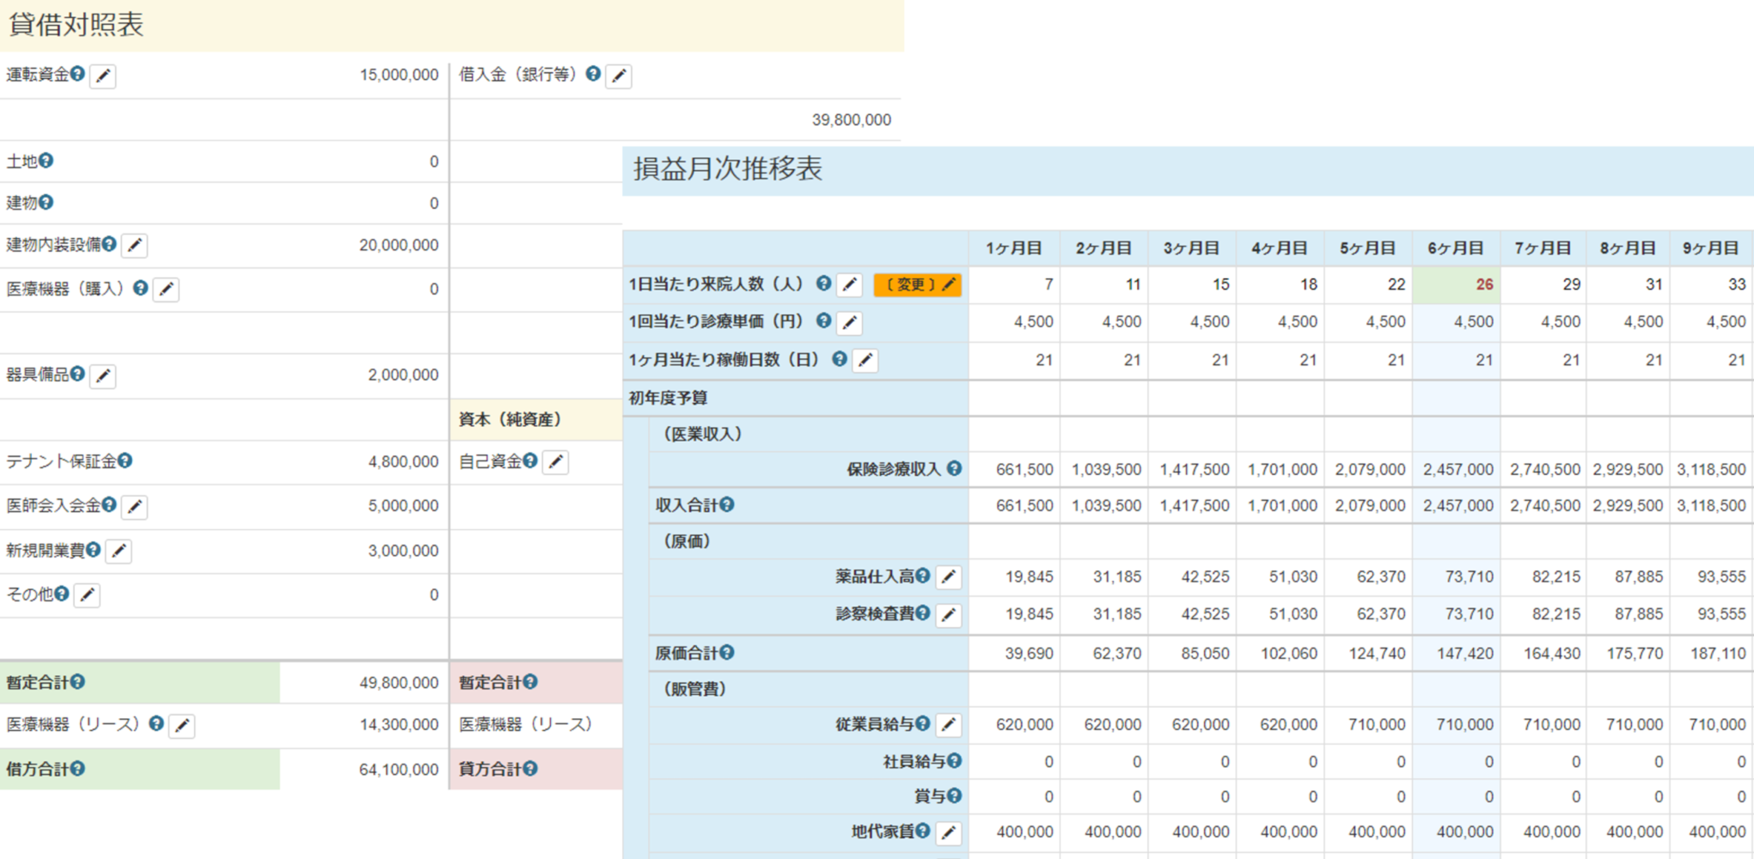This screenshot has height=859, width=1754.
Task: Show help for 保険診療収入
Action: pyautogui.click(x=954, y=468)
